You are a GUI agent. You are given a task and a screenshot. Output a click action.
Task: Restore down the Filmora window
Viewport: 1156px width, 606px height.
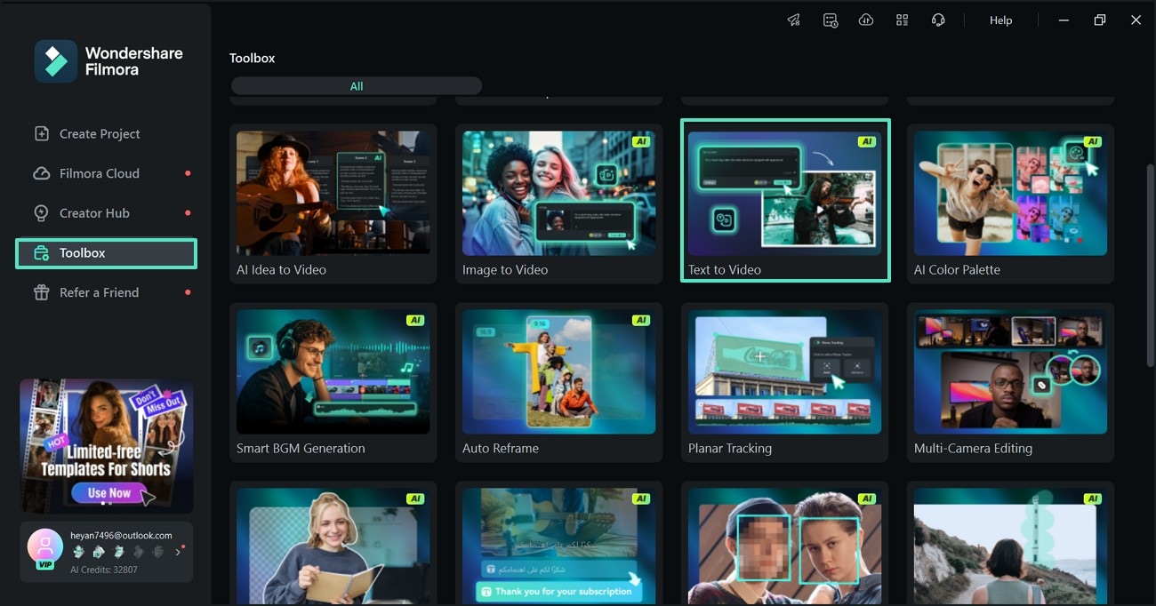click(x=1100, y=20)
